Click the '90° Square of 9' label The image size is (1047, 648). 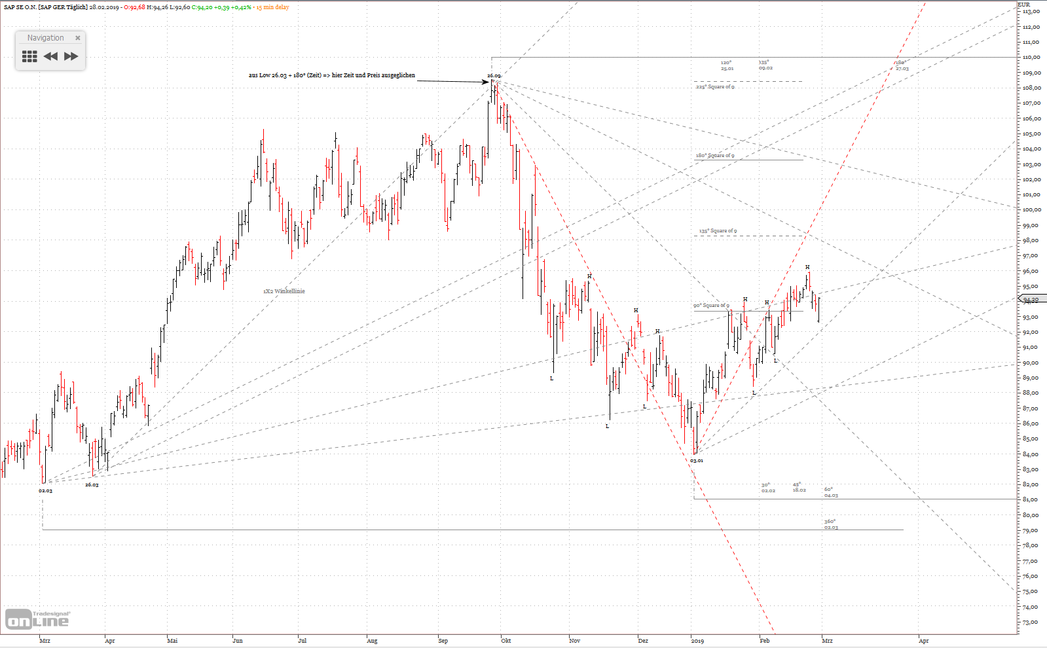click(x=711, y=306)
